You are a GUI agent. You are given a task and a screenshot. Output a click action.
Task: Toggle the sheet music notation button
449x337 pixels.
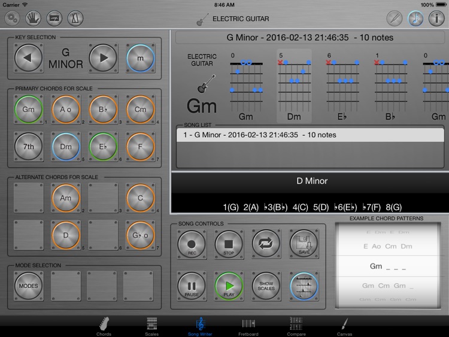304,286
